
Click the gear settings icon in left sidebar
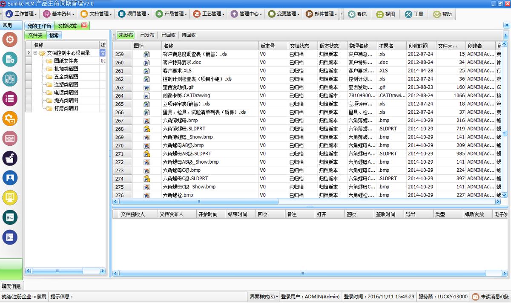point(10,40)
